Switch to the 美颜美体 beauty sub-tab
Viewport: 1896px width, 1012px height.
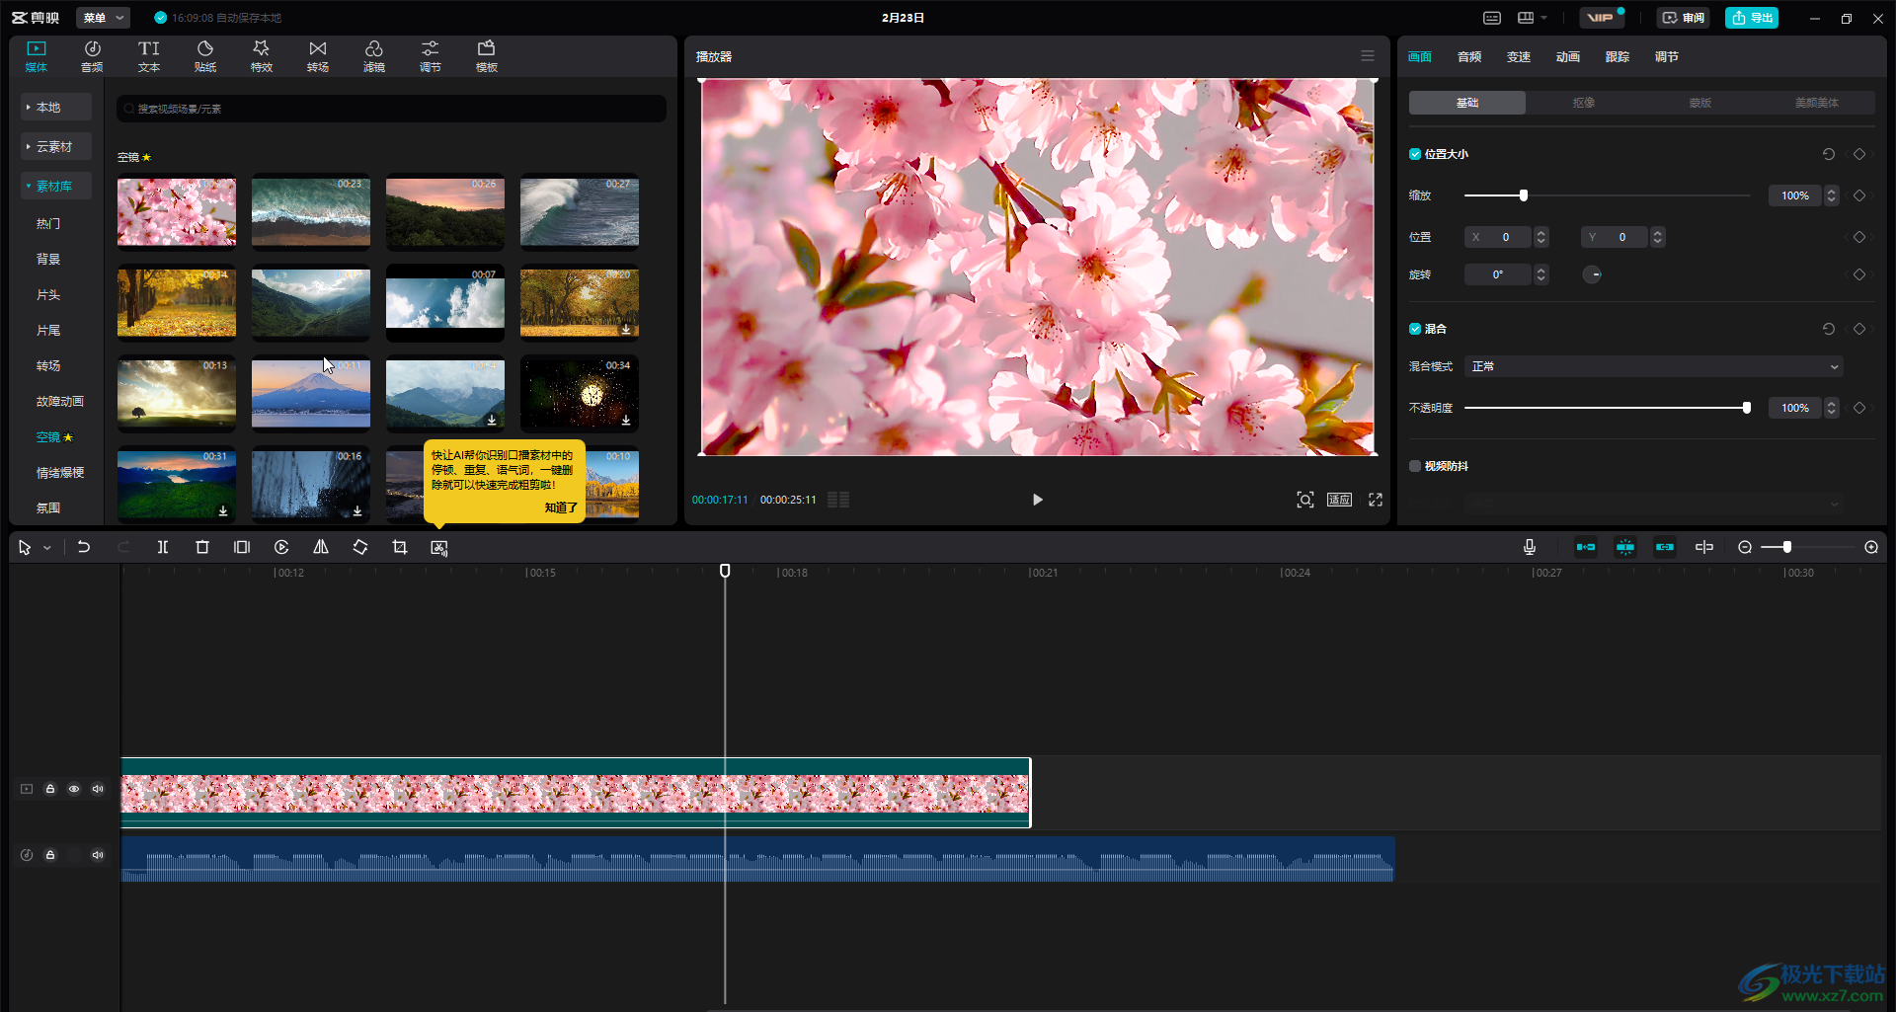tap(1817, 103)
